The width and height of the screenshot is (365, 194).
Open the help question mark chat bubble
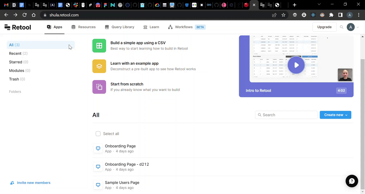coord(352,181)
